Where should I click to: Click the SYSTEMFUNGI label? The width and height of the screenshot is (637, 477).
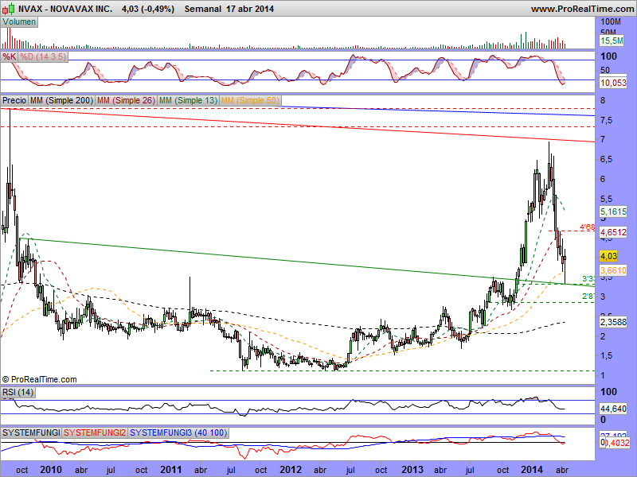click(x=31, y=432)
